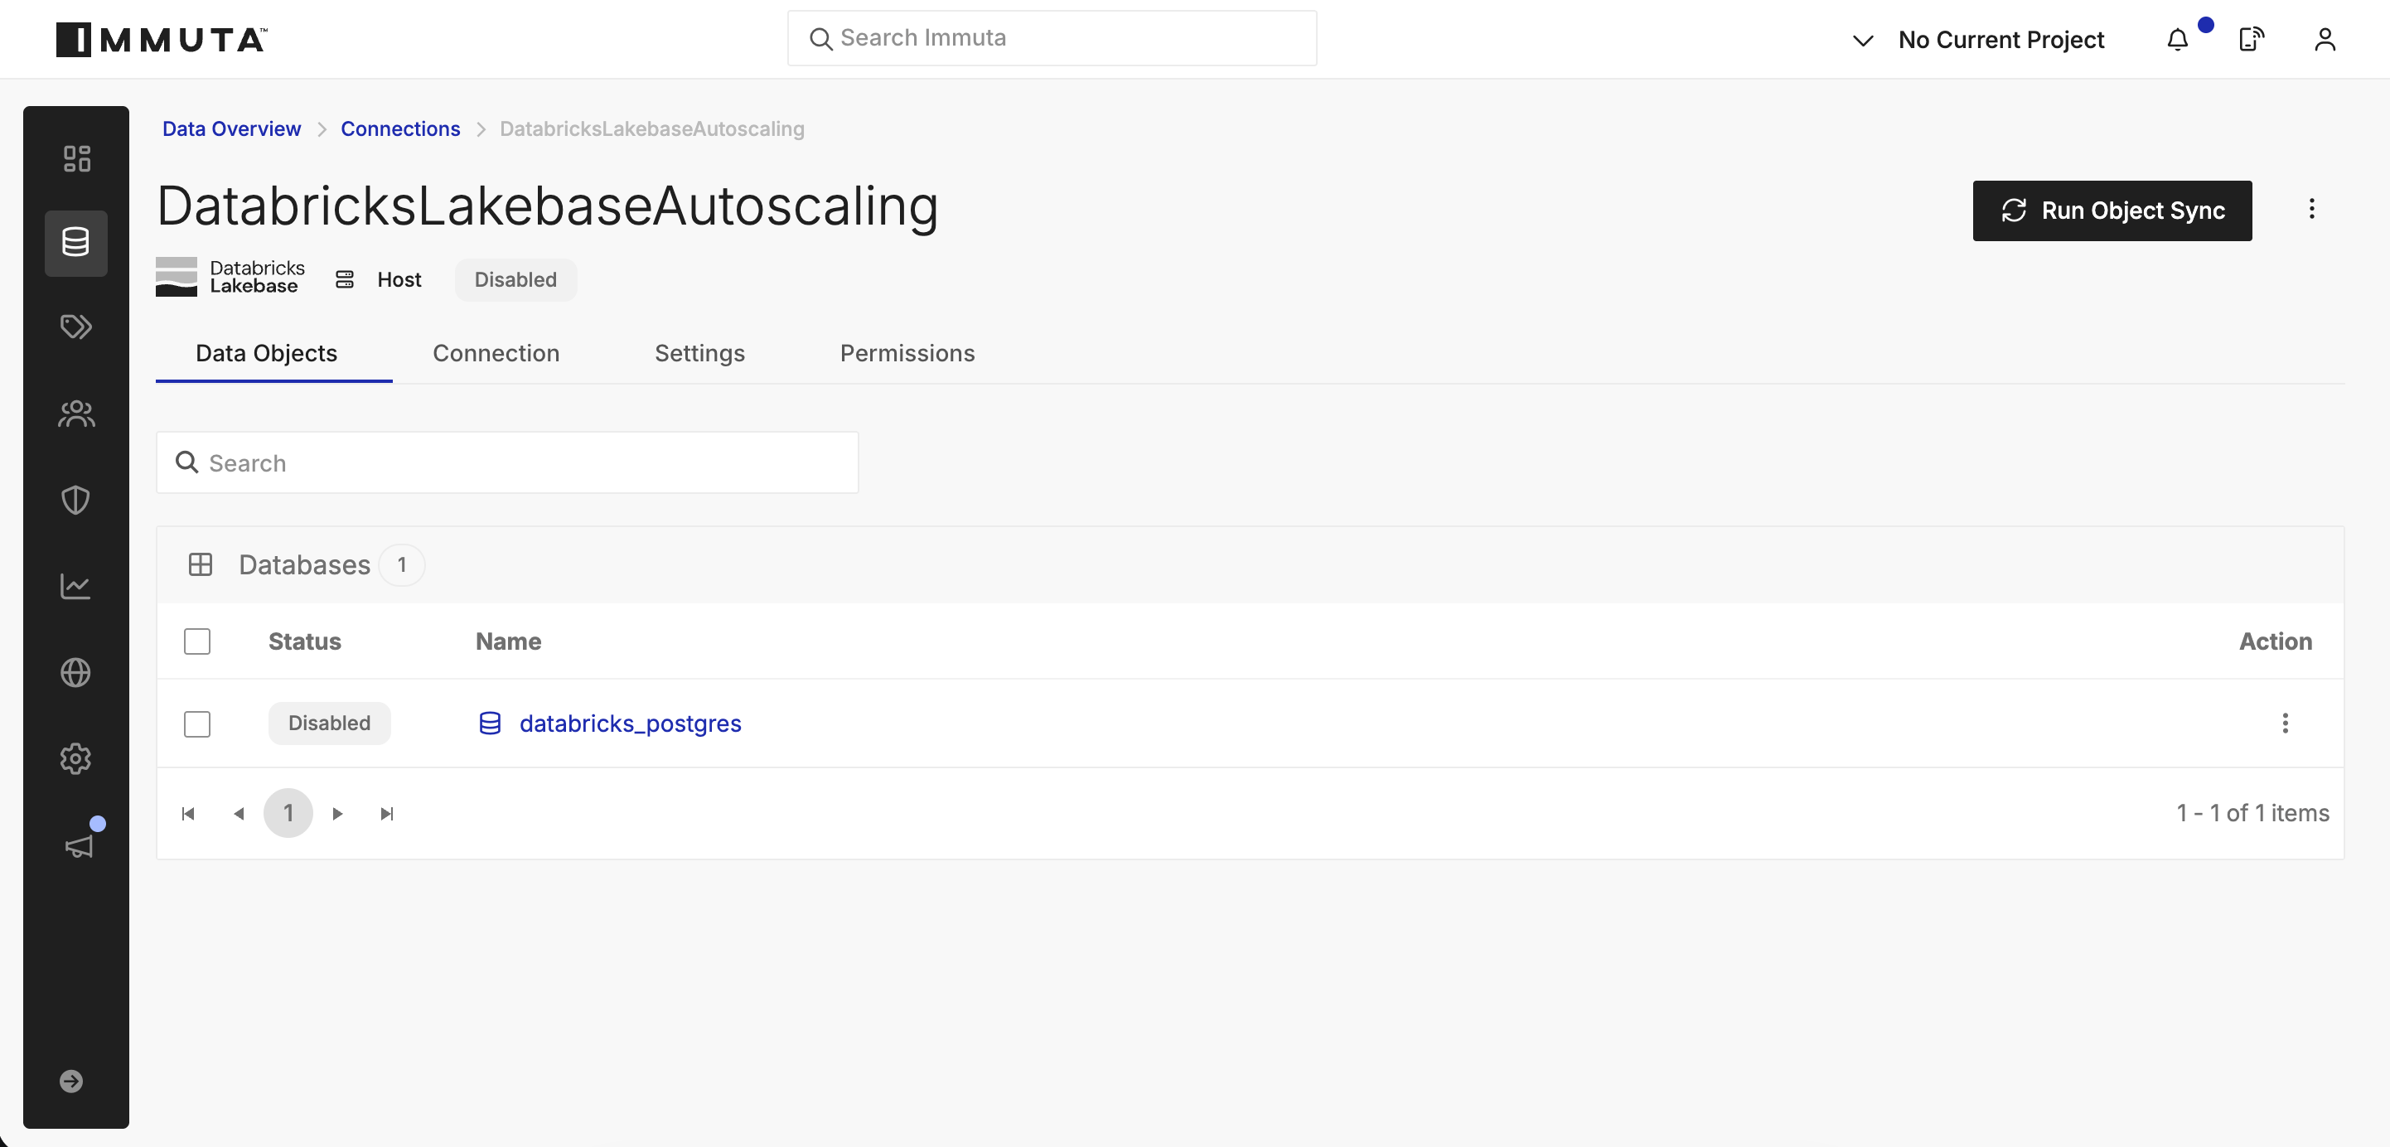Go to first page of results
Screen dimensions: 2390x1147
(188, 814)
